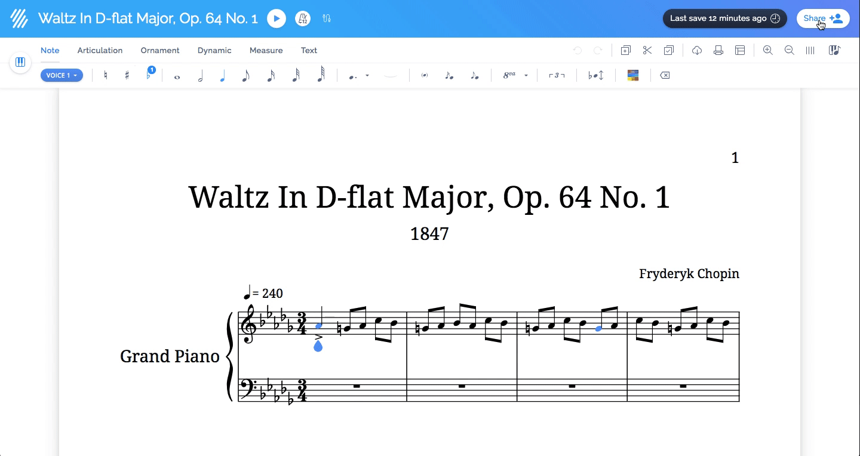The image size is (860, 456).
Task: Open the Print tool
Action: tap(718, 50)
